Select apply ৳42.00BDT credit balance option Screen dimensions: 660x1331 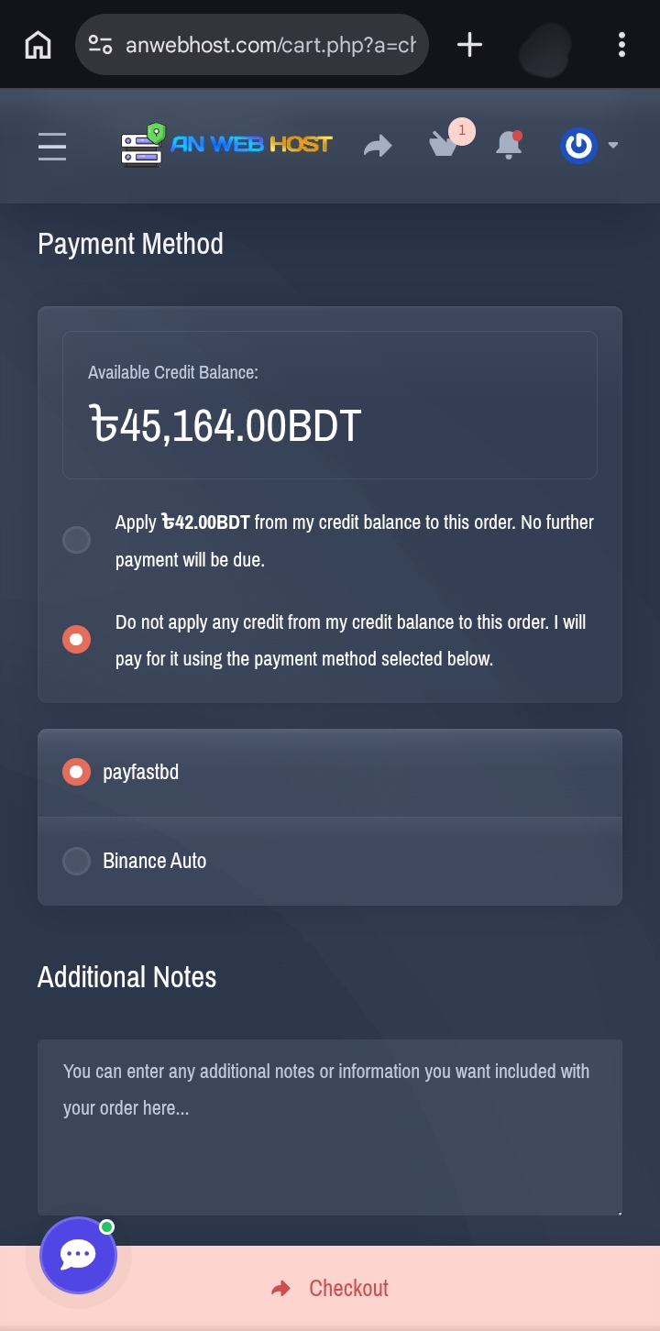[x=76, y=540]
